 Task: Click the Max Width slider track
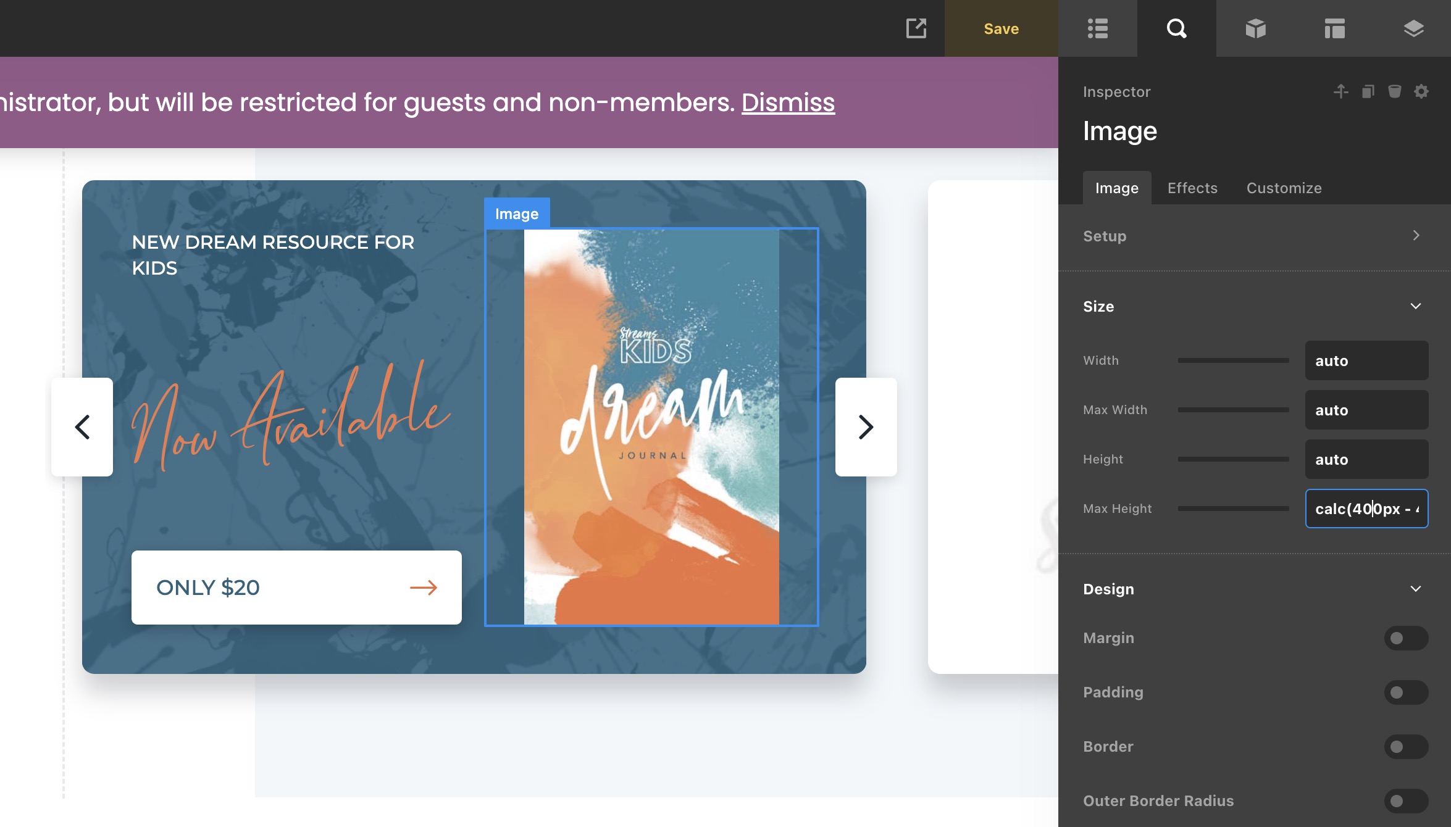click(x=1233, y=410)
